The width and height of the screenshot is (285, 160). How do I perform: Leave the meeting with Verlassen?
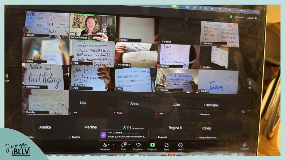(245, 146)
